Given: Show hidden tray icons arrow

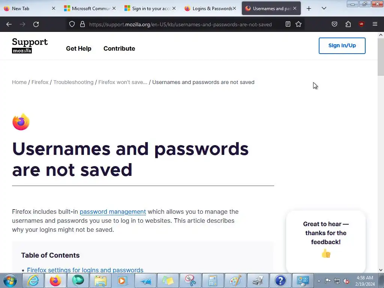Looking at the screenshot, I should pos(319,281).
